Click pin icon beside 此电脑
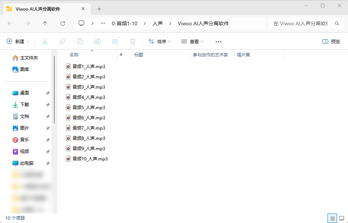Viewport: 348px width, 223px height. [x=48, y=164]
